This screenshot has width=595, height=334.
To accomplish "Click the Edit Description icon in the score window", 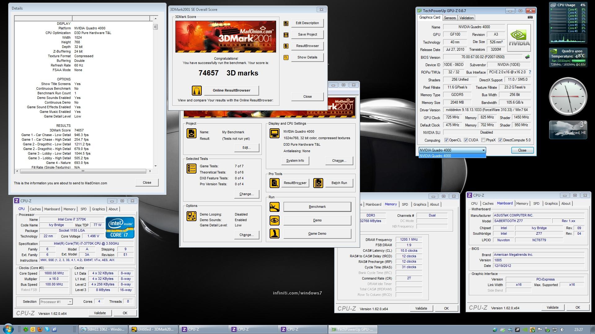I will point(286,23).
